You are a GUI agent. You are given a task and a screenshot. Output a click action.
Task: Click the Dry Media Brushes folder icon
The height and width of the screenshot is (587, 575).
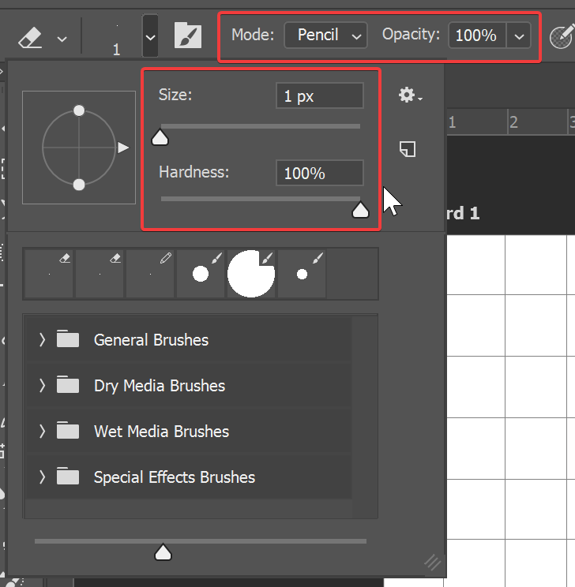tap(68, 384)
